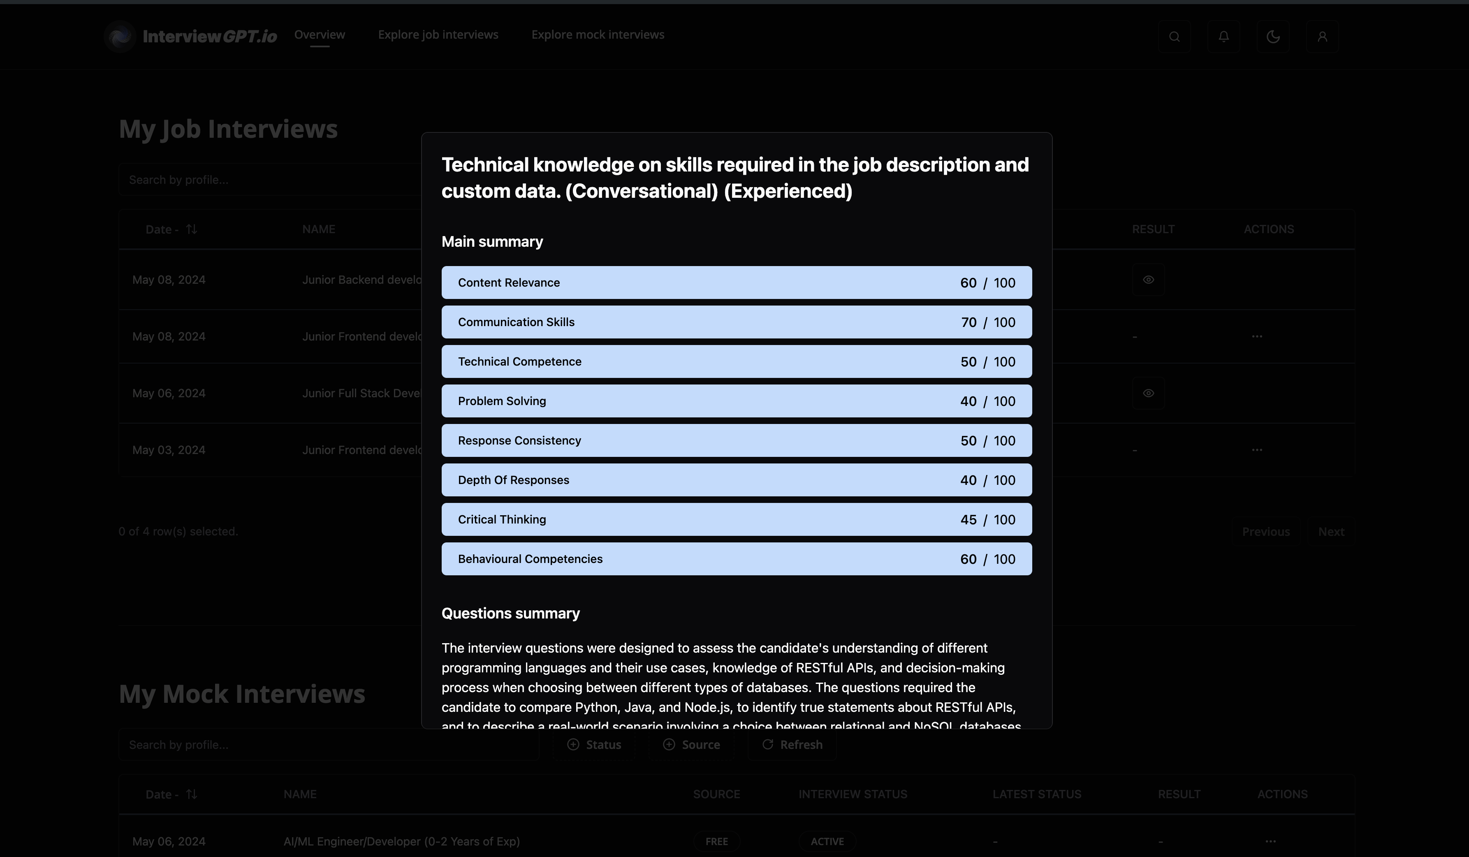The image size is (1469, 857).
Task: Click the InterviewGPT.io logo
Action: (191, 36)
